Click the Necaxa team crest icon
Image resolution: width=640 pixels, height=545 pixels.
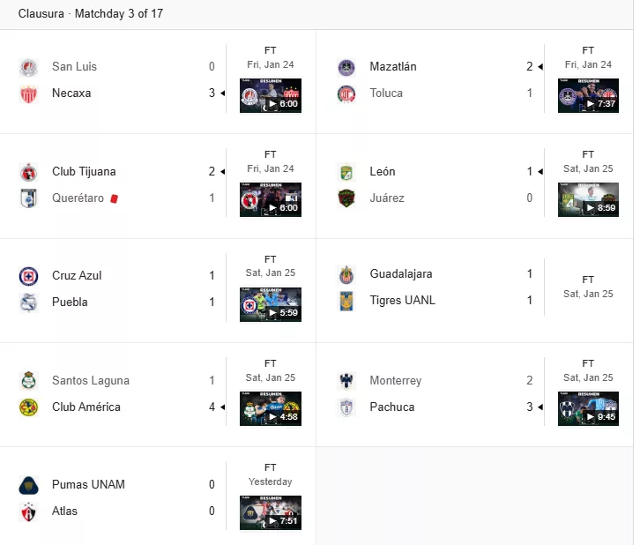pyautogui.click(x=28, y=93)
